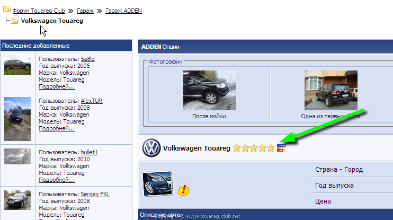
Task: Click bullet1's silver car thumbnail
Action: click(17, 156)
